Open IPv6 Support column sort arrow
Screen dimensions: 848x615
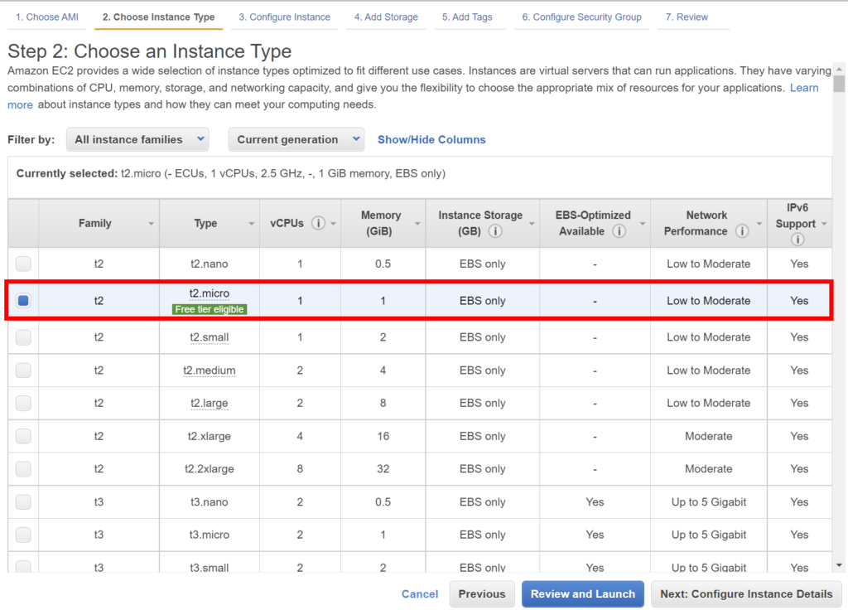824,224
